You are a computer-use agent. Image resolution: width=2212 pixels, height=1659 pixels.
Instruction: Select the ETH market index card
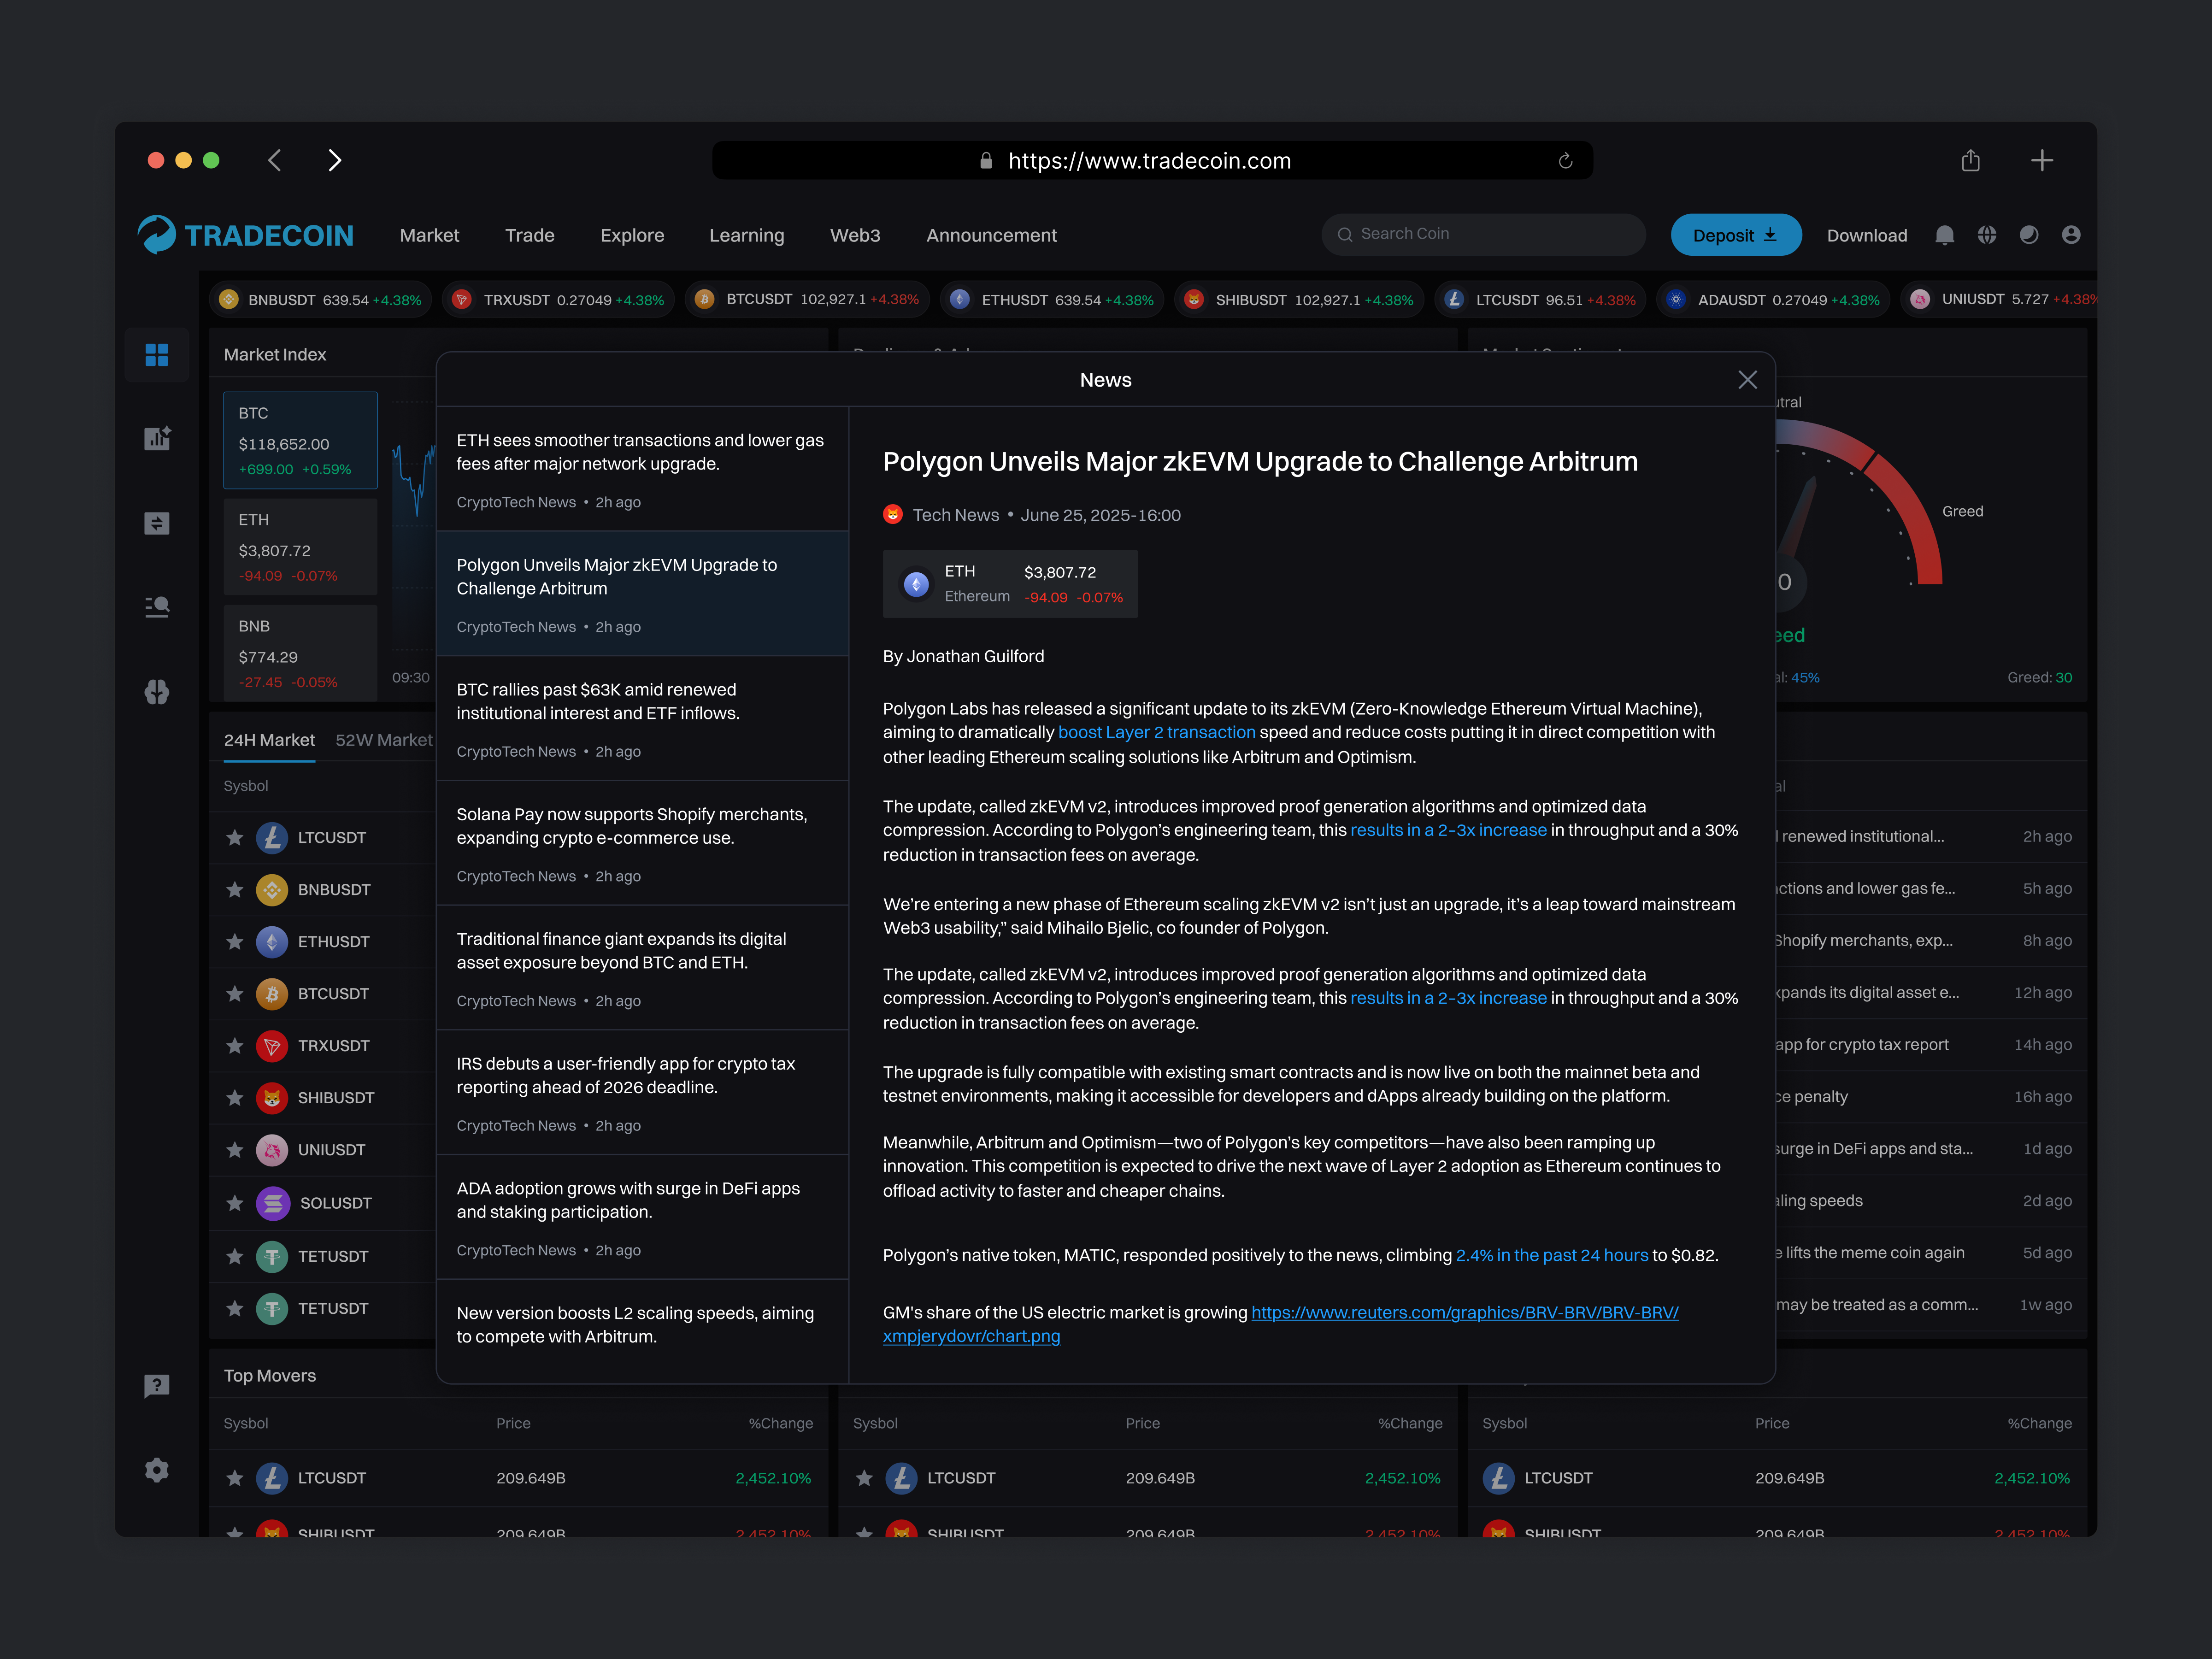(x=300, y=547)
